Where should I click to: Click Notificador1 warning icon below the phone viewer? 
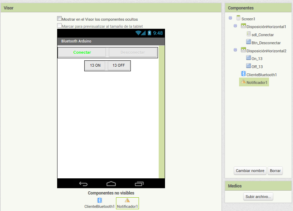(x=127, y=200)
